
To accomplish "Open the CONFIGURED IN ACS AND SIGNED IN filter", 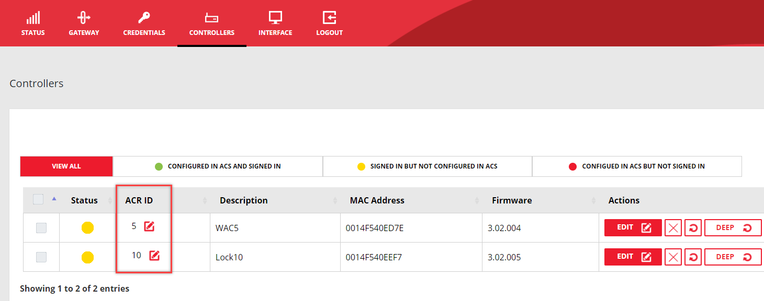I will (x=218, y=166).
